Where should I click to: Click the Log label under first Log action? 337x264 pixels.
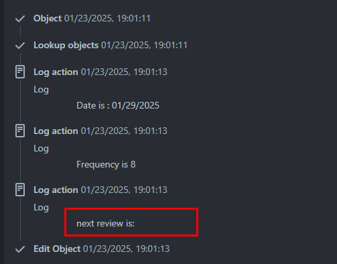(41, 90)
